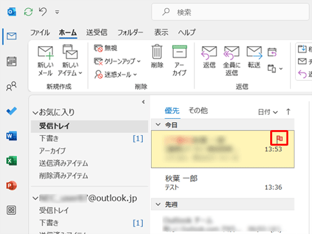Open the 新しいアイテム dropdown

pyautogui.click(x=70, y=60)
